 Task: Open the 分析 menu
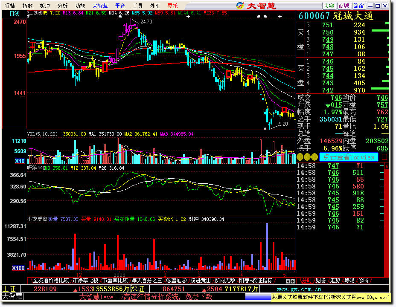[62, 6]
